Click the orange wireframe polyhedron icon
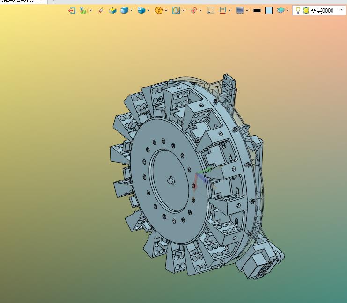The height and width of the screenshot is (303, 347). [159, 10]
